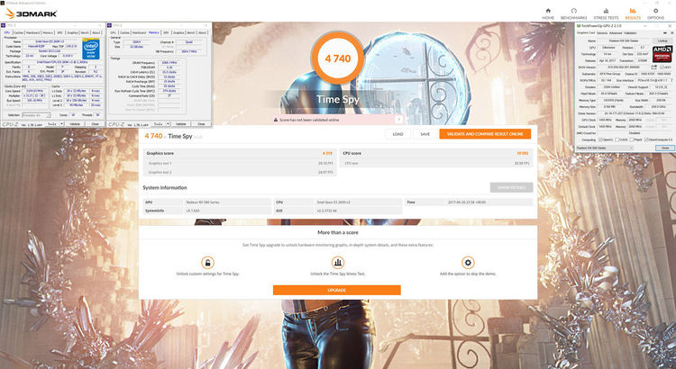Click the Graphics test 2 row
Screen dimensions: 676x369
click(x=239, y=172)
